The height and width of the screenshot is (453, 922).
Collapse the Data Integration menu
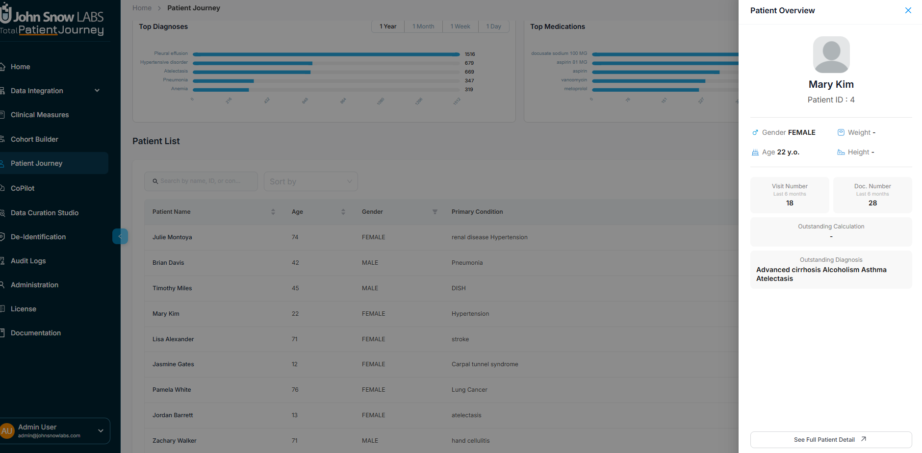[x=97, y=91]
